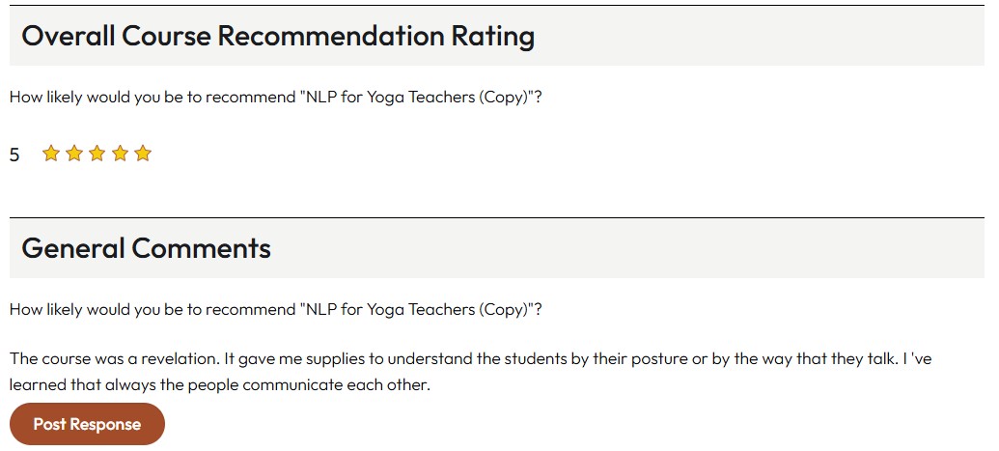The image size is (999, 451).
Task: Select the fifth and last rating star
Action: [143, 154]
